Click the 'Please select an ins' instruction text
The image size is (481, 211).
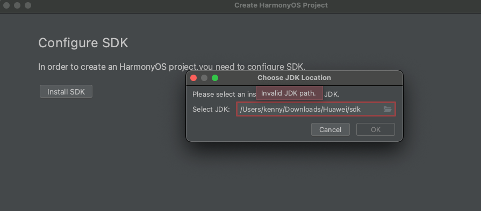tap(224, 94)
